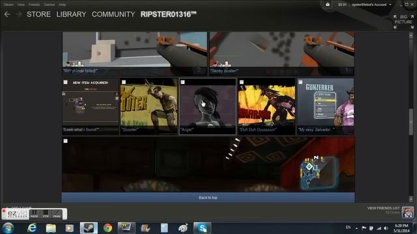
Task: Open the paint palette taskbar icon
Action: pyautogui.click(x=183, y=228)
